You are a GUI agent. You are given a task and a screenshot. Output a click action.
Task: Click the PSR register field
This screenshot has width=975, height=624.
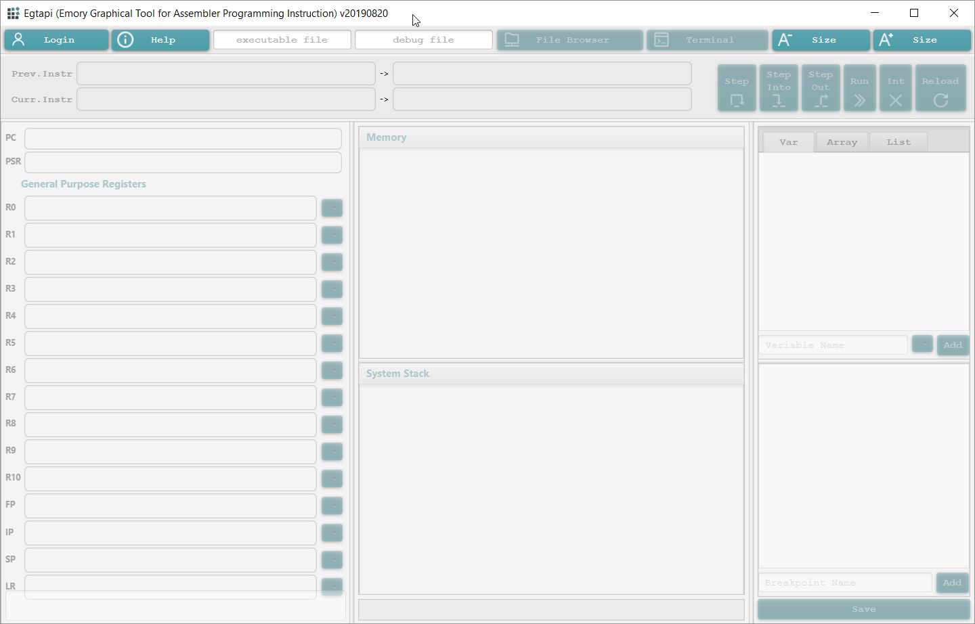pyautogui.click(x=183, y=162)
